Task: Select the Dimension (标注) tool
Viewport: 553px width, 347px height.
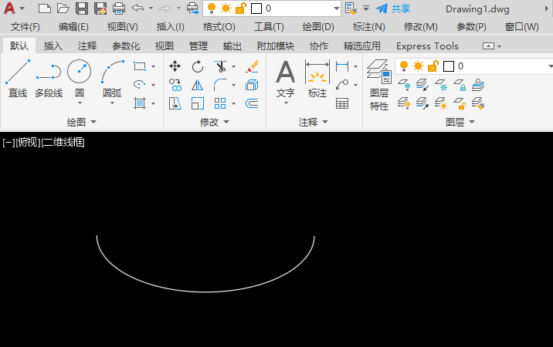Action: 317,78
